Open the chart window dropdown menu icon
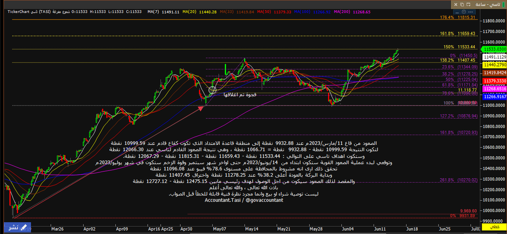 coord(469,5)
